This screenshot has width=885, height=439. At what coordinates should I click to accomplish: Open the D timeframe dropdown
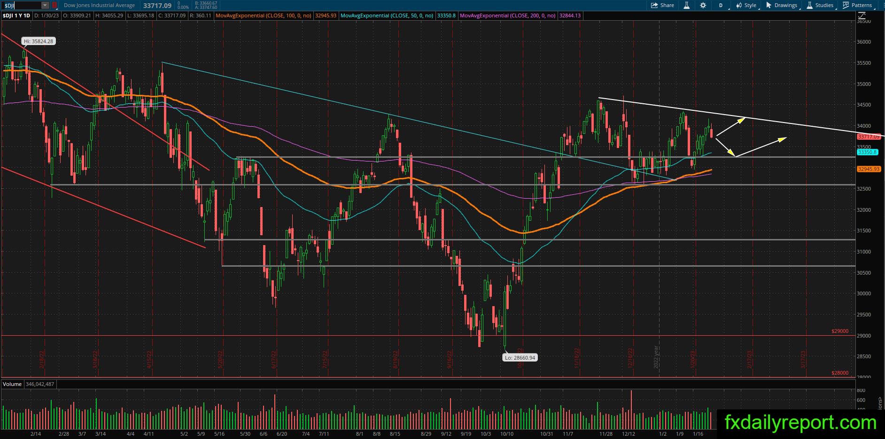click(722, 5)
